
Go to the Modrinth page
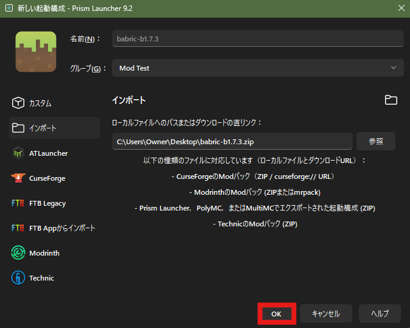[x=54, y=253]
